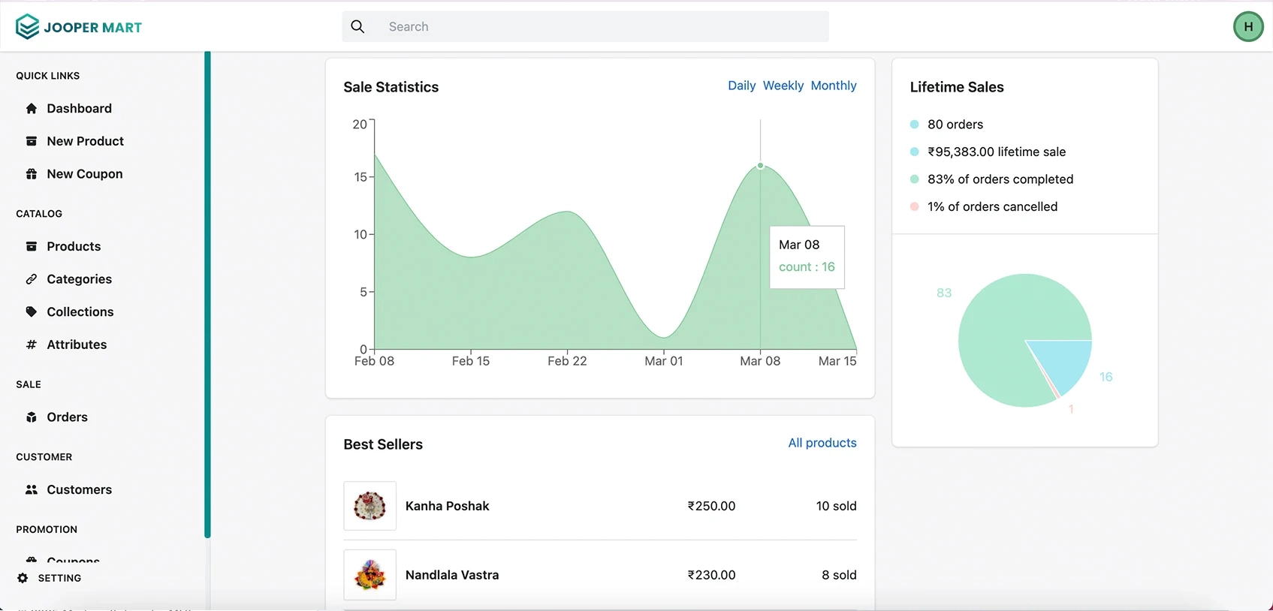
Task: Open the All products link
Action: click(822, 443)
